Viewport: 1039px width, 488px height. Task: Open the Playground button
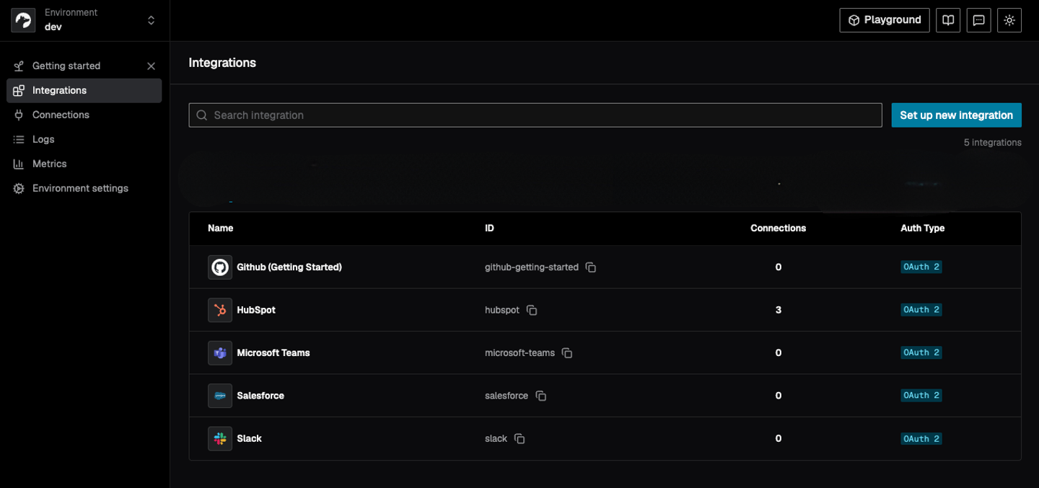[x=885, y=20]
